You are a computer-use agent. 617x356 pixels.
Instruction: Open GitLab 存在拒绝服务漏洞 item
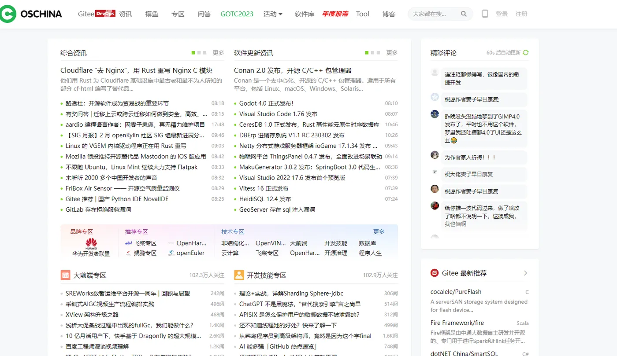[98, 209]
